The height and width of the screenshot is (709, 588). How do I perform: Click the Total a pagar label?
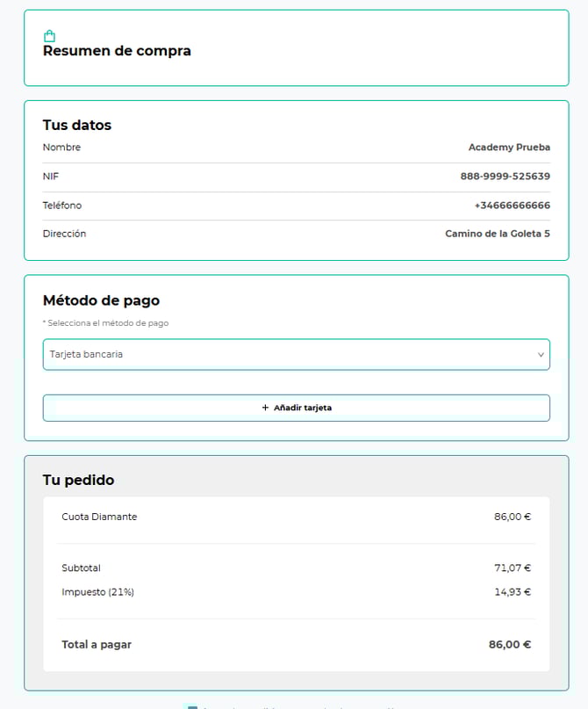(x=97, y=645)
